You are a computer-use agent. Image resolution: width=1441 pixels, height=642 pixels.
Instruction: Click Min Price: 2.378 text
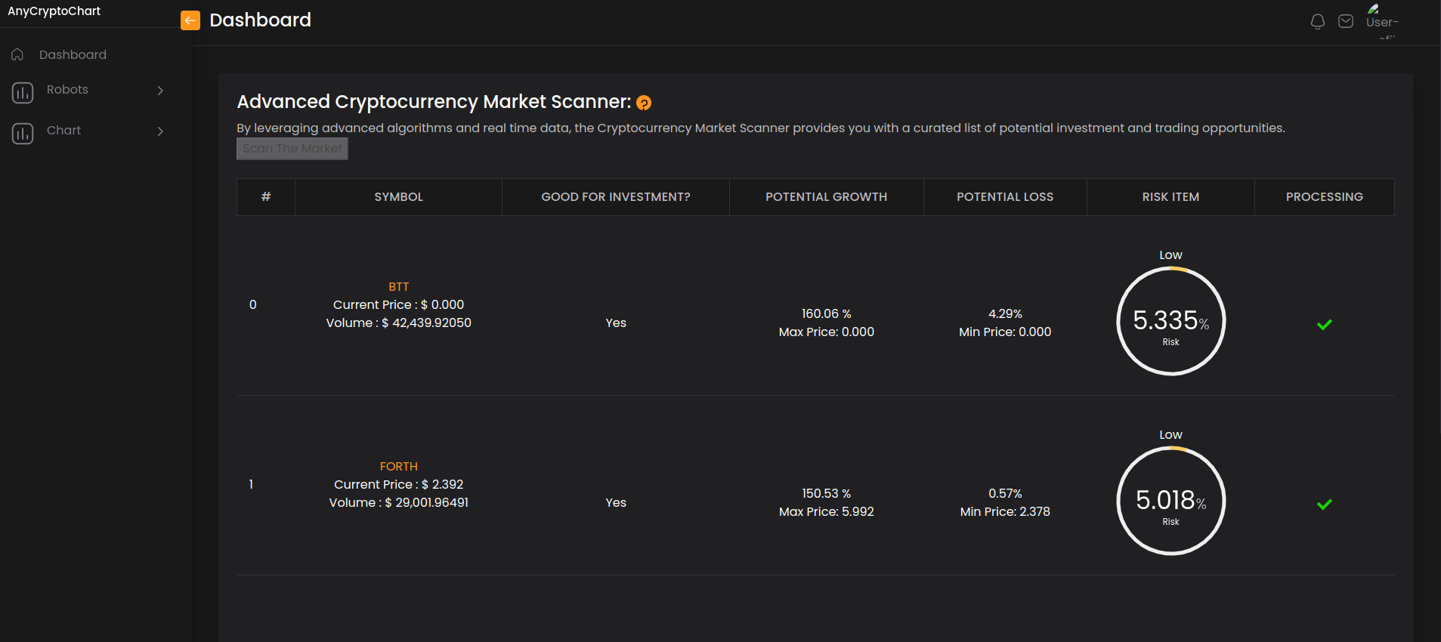point(1005,511)
